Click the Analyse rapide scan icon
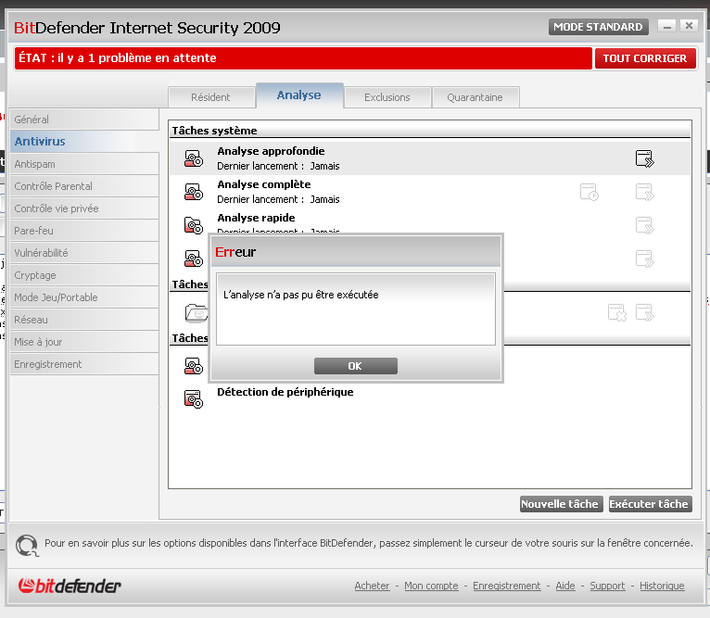 (194, 225)
